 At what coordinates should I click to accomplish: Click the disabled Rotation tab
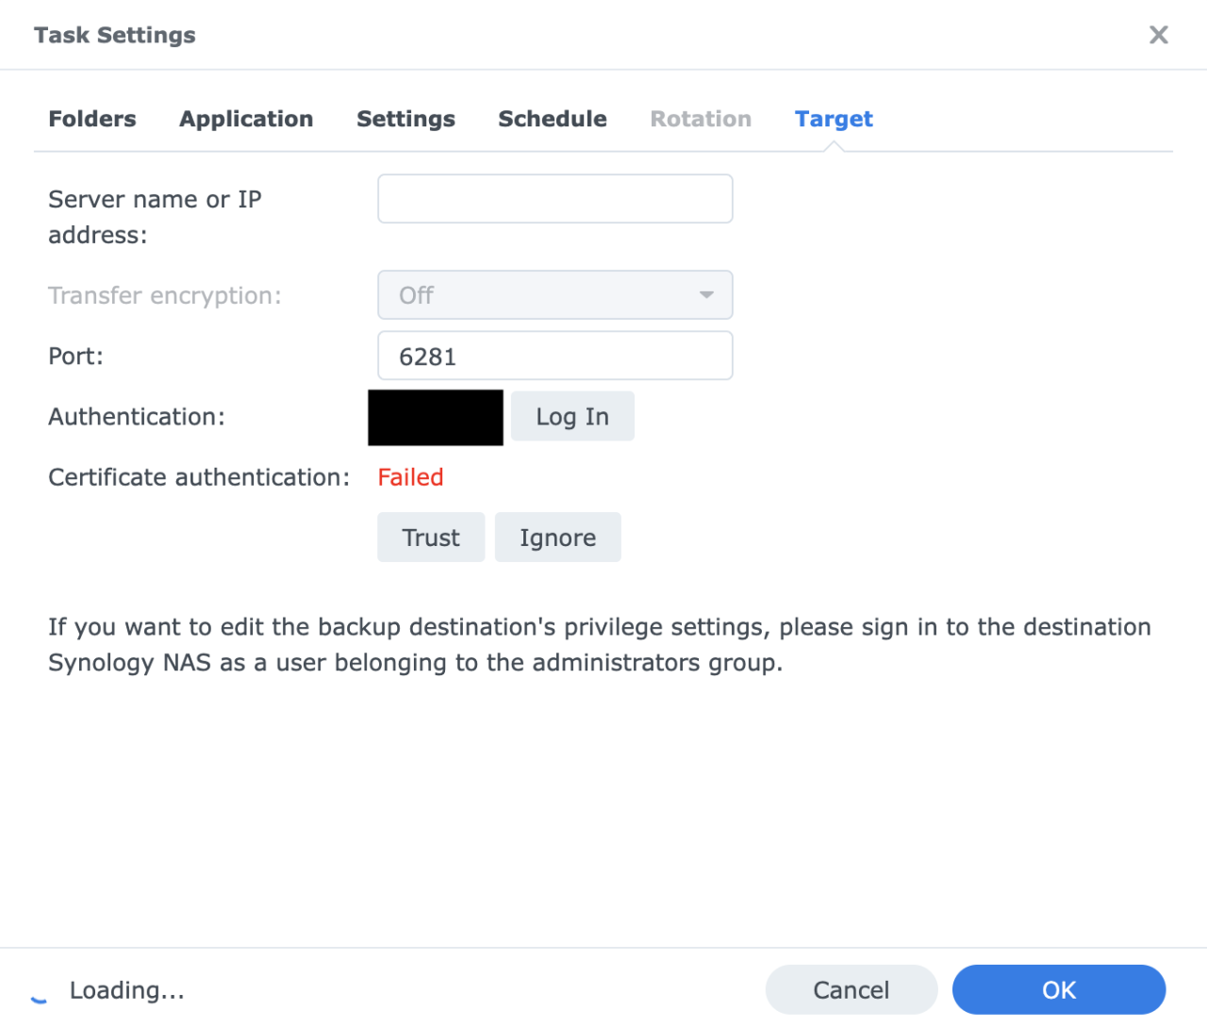(x=701, y=119)
